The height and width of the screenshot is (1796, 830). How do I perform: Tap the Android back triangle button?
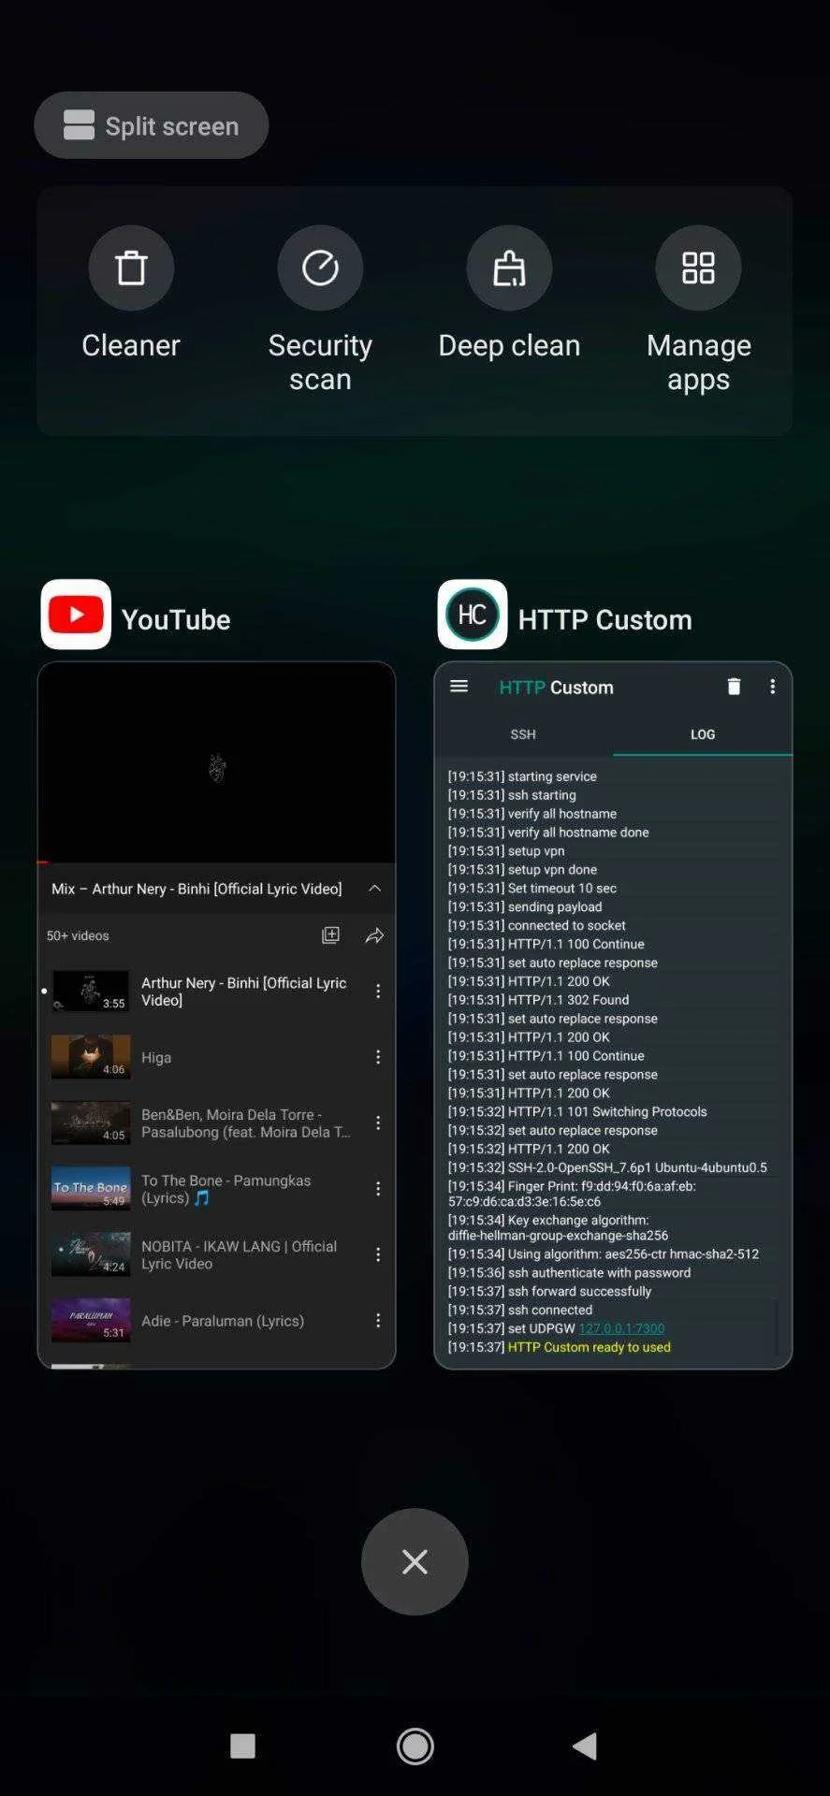click(x=586, y=1745)
